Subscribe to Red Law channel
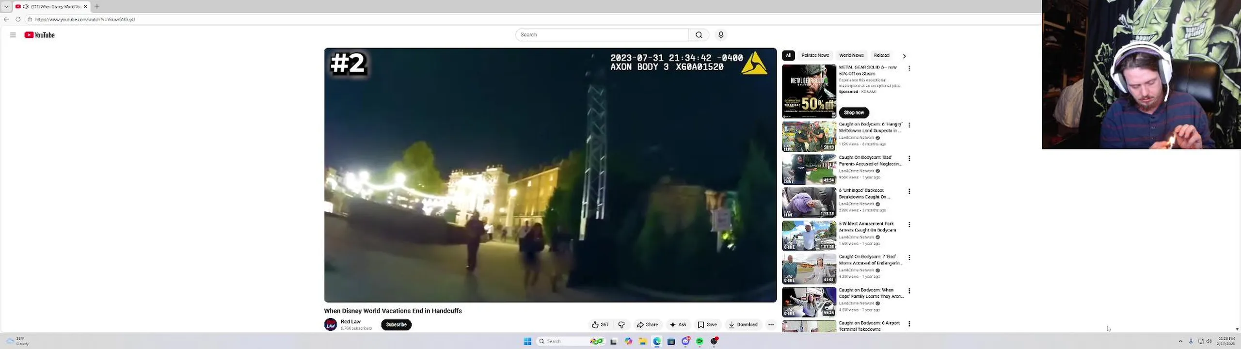The image size is (1241, 349). click(x=396, y=325)
